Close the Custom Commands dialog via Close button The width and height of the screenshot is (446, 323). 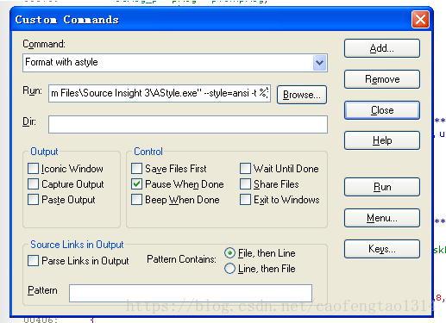[x=382, y=110]
